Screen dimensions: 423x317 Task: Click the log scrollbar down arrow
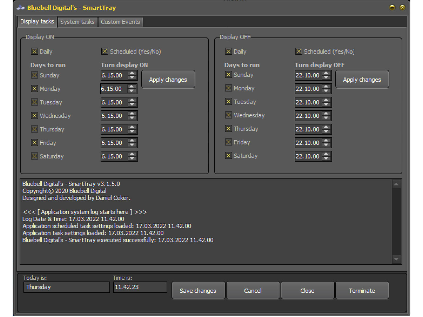click(x=396, y=259)
